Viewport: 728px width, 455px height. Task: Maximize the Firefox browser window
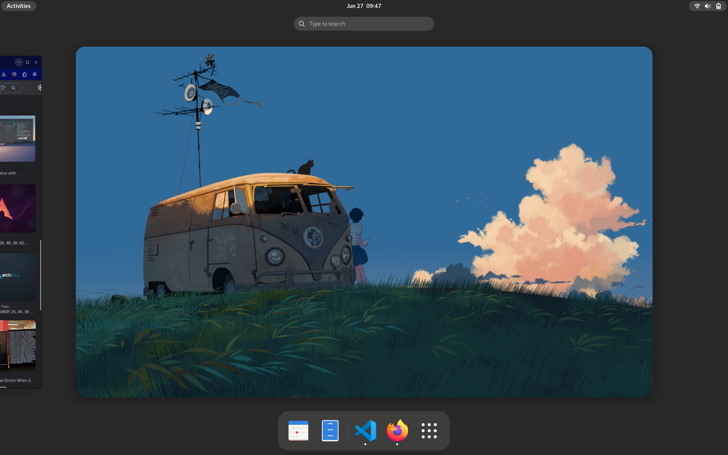coord(27,62)
